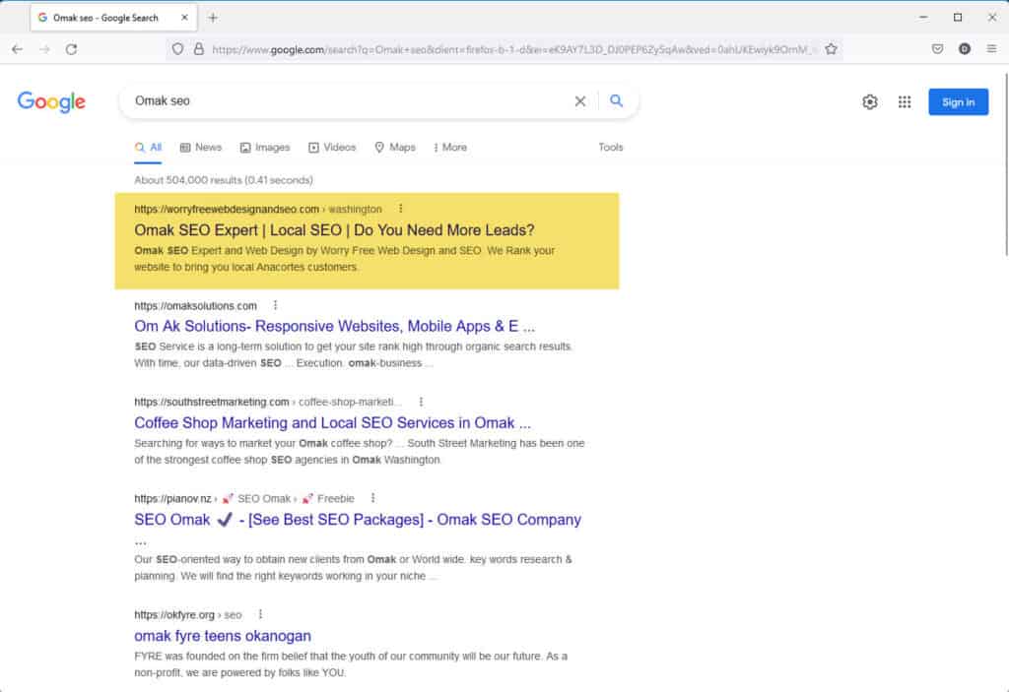Select the All search tab

[148, 148]
